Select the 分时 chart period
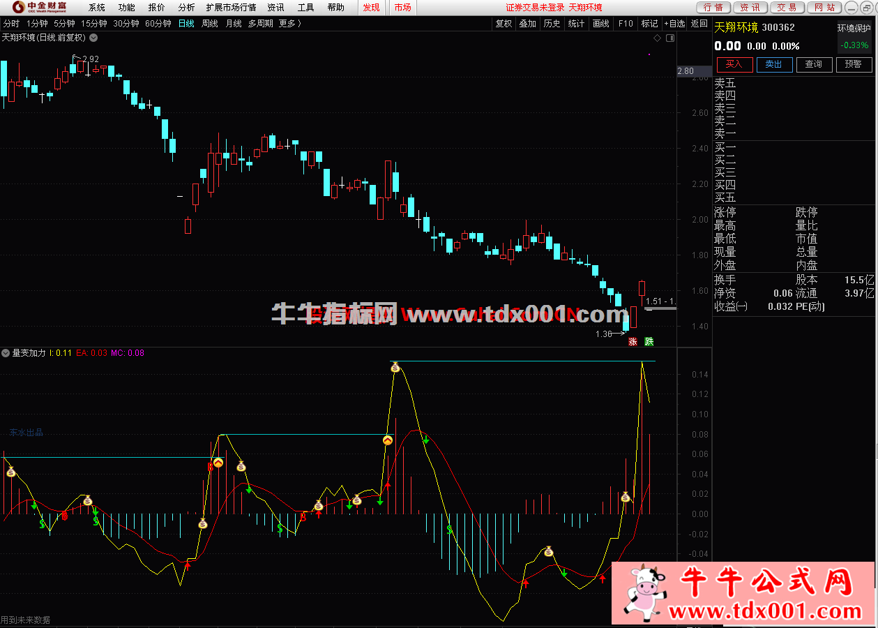Viewport: 878px width, 628px height. click(x=11, y=23)
